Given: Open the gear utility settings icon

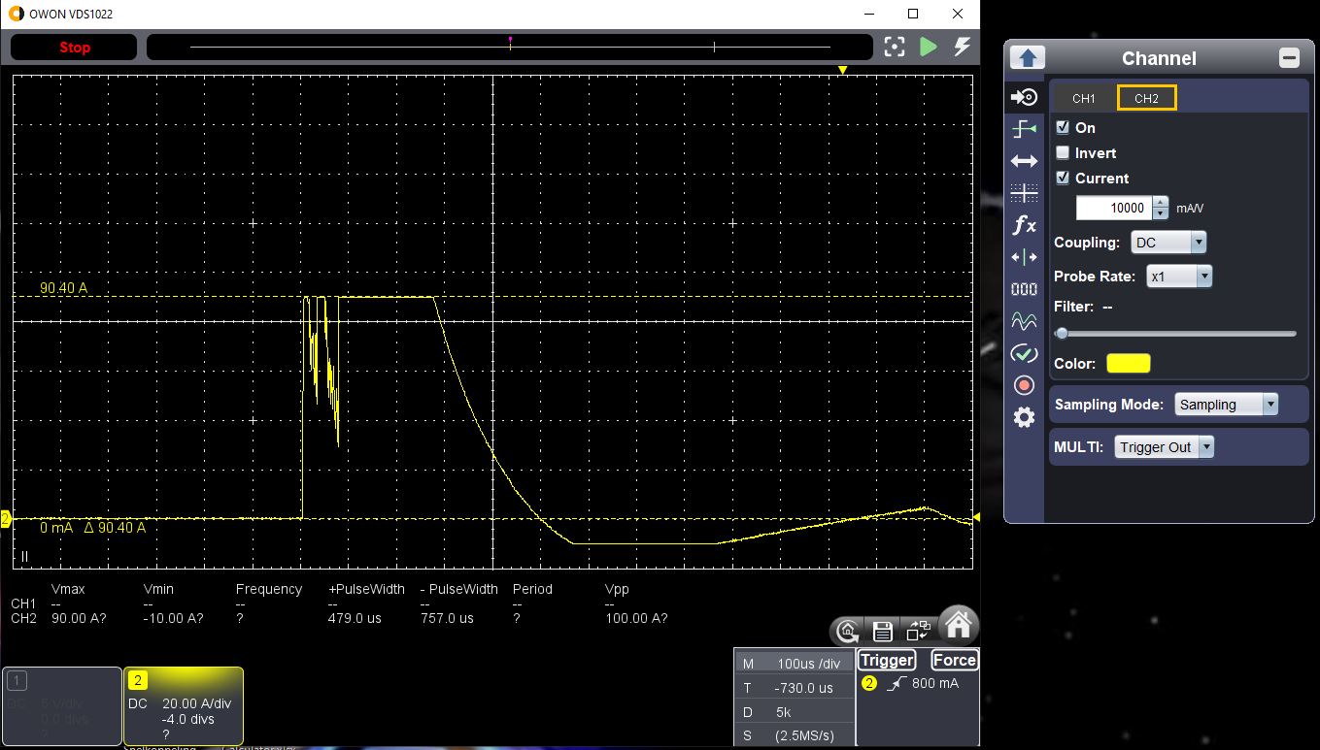Looking at the screenshot, I should [1025, 417].
